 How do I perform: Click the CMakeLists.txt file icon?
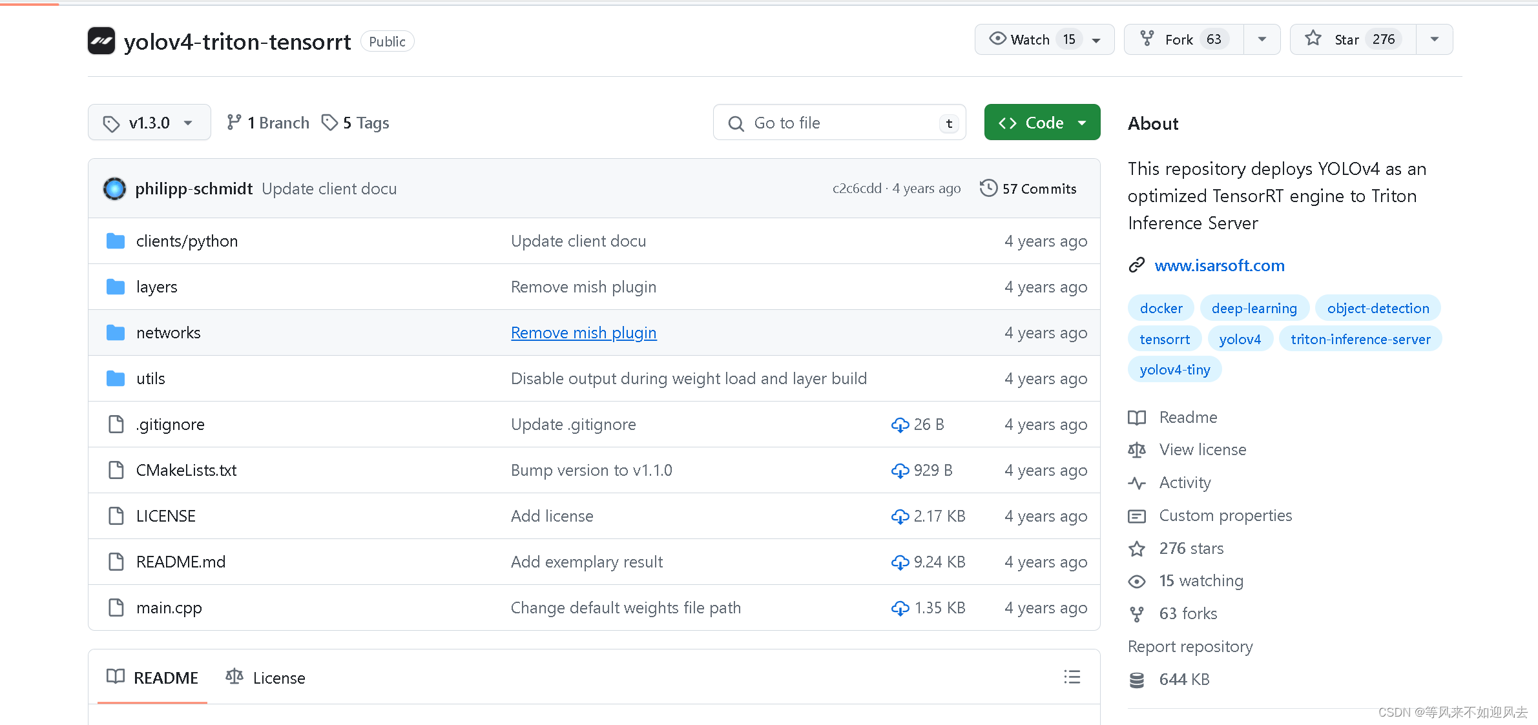116,470
